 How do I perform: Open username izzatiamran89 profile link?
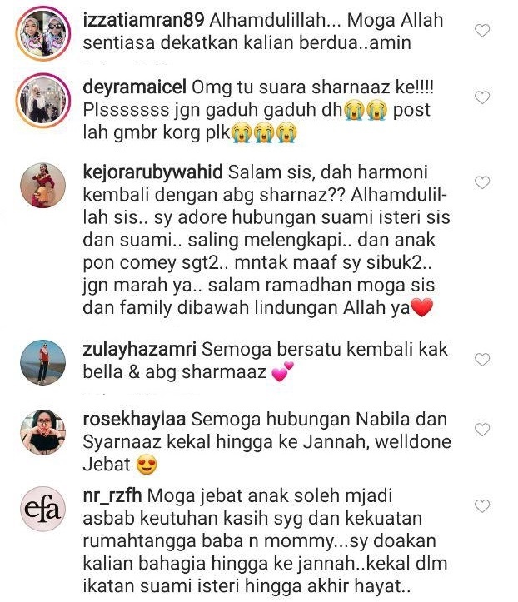coord(143,20)
